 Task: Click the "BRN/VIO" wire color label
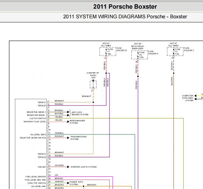tap(59, 178)
